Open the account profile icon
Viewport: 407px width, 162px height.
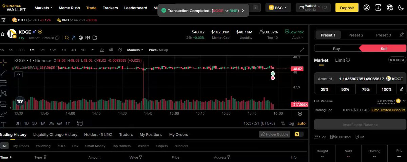pos(367,7)
